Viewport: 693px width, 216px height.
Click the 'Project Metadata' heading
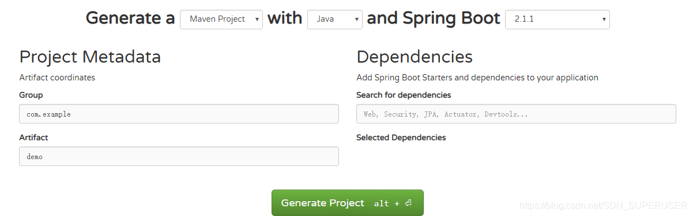coord(90,57)
